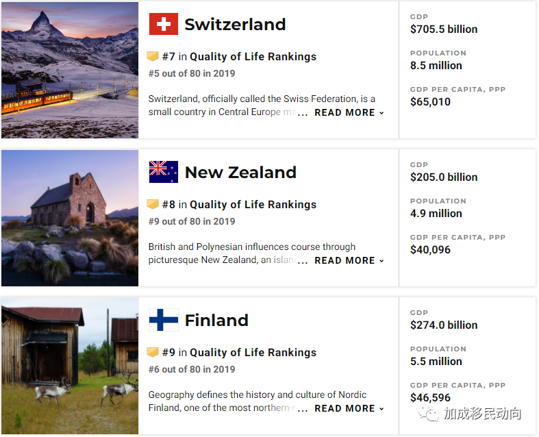Open the Finland country title
Viewport: 539px width, 437px height.
point(216,320)
